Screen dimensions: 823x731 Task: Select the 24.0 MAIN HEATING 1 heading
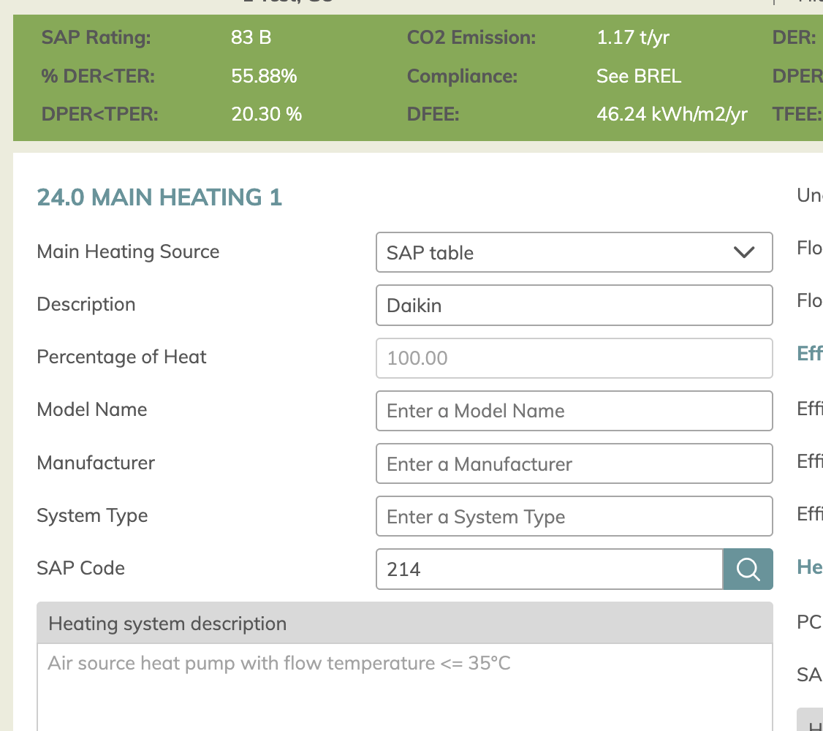click(x=159, y=197)
